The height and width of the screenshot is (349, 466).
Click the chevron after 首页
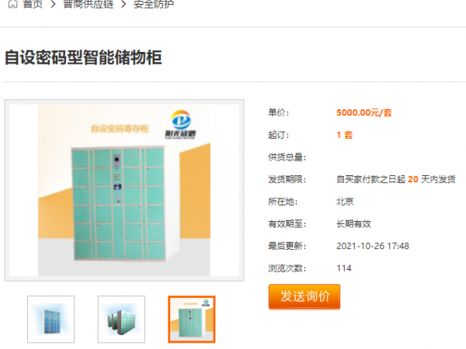click(x=53, y=4)
